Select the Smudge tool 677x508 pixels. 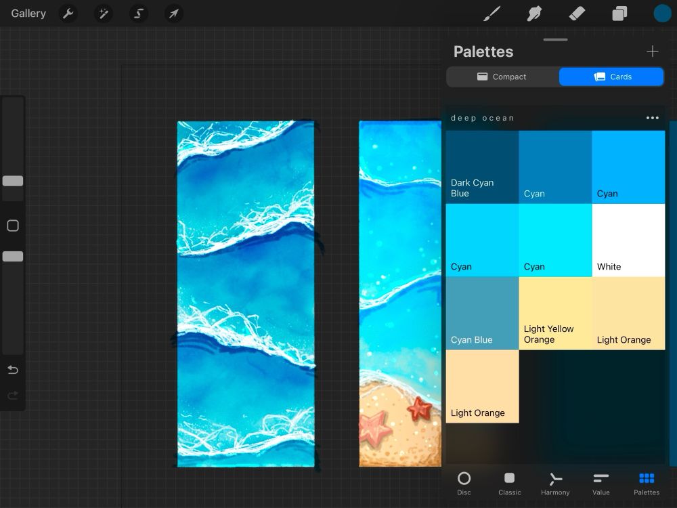click(535, 14)
